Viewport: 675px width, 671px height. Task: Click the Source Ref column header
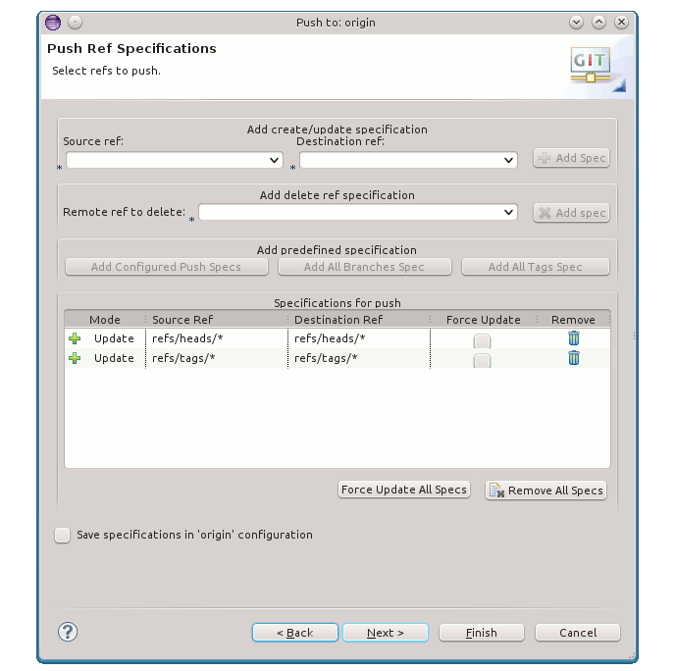(x=217, y=320)
